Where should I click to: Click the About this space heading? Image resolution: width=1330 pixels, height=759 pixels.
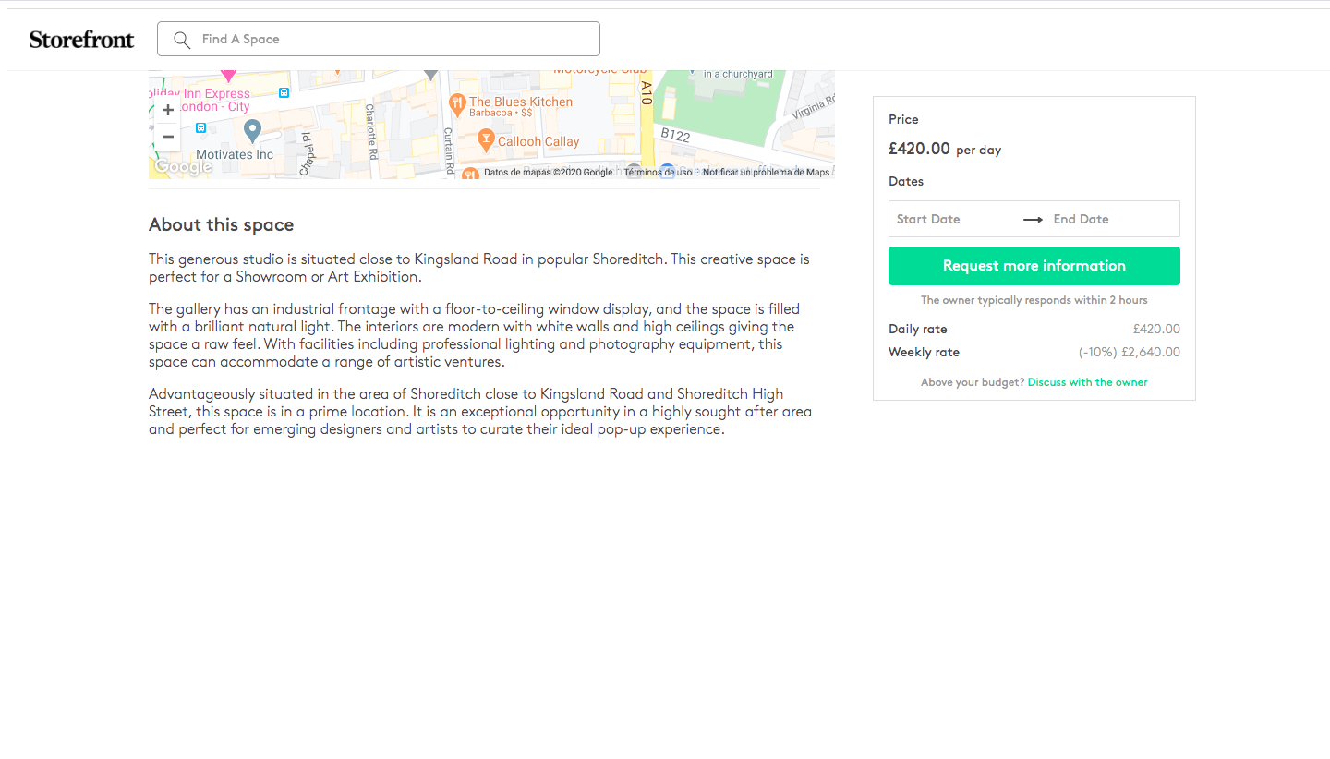(x=221, y=225)
